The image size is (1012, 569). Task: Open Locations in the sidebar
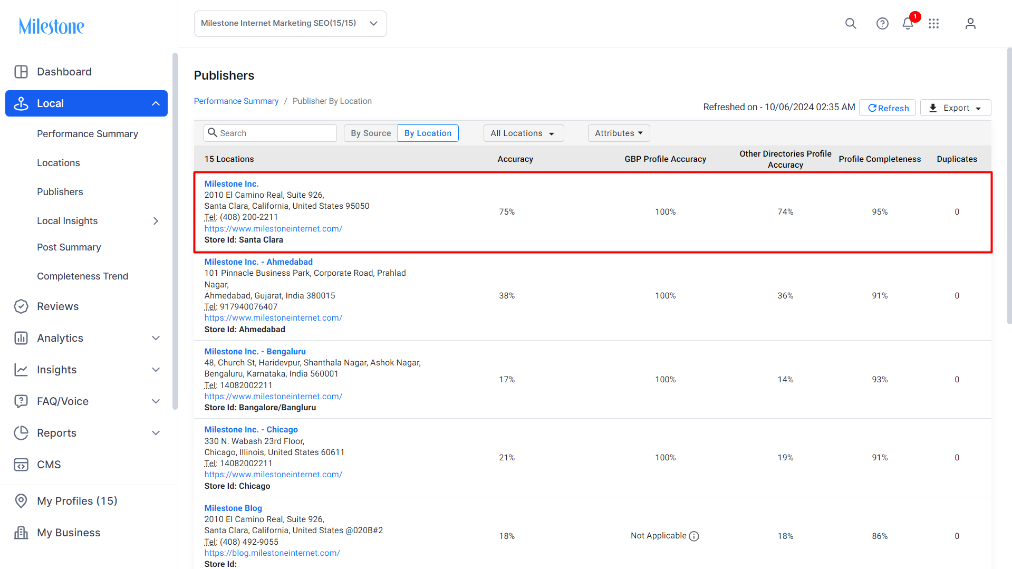[x=59, y=163]
